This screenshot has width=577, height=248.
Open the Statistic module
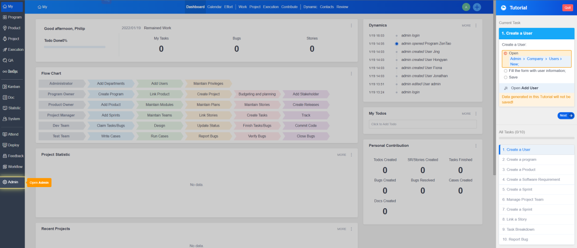12,108
